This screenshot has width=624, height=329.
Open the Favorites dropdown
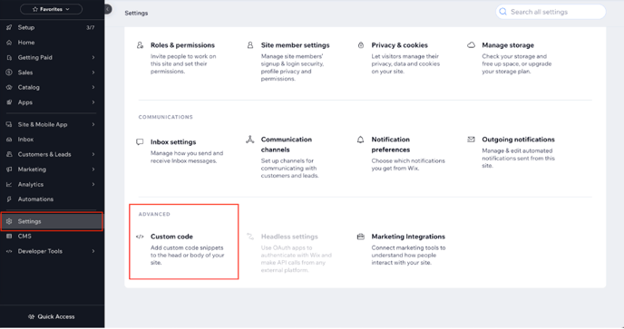[52, 9]
